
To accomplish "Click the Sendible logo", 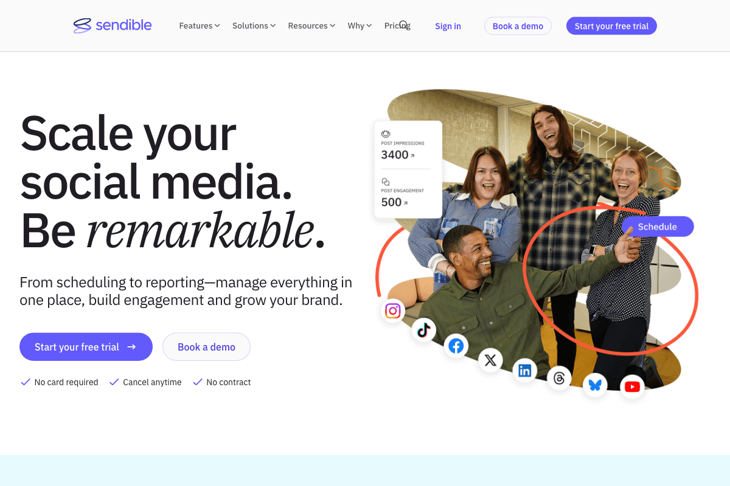I will (x=113, y=26).
